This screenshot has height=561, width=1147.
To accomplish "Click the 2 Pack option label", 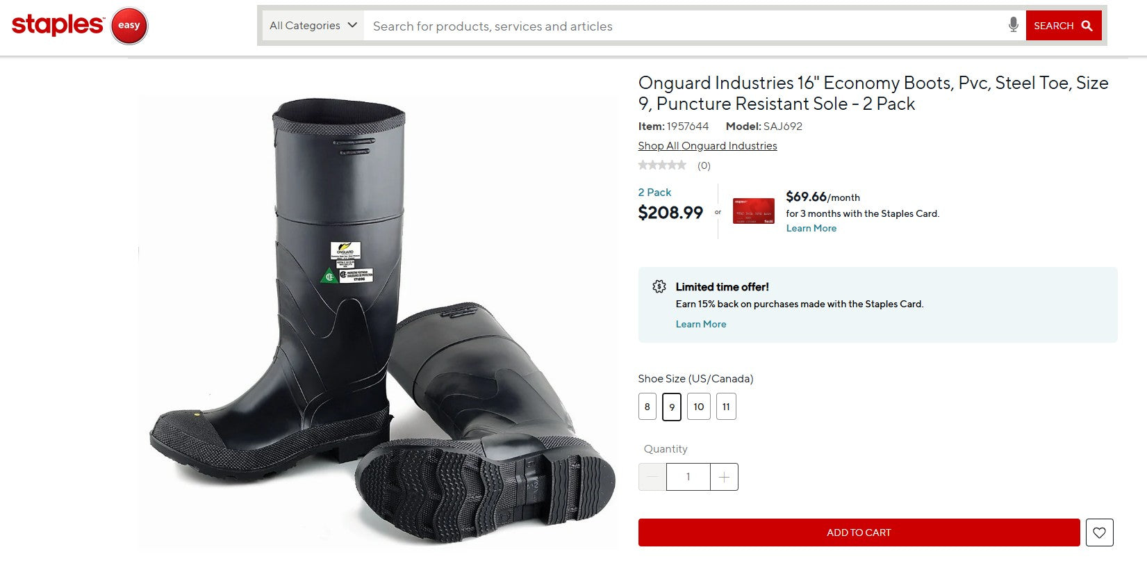I will pos(654,192).
